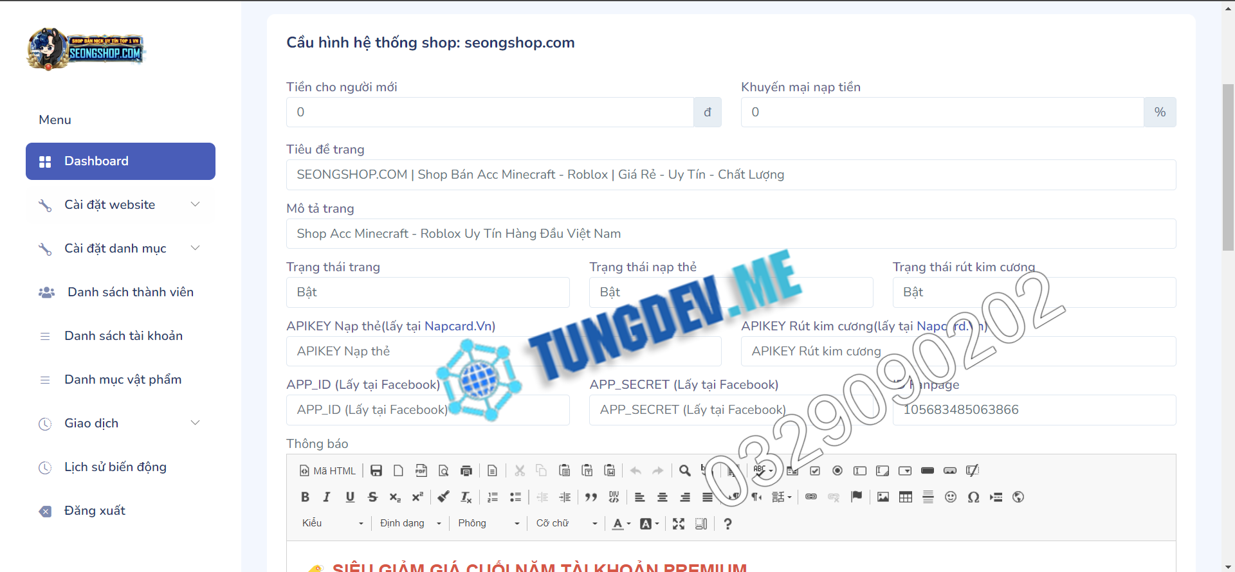Insert a numbered list
1235x572 pixels.
tap(493, 497)
